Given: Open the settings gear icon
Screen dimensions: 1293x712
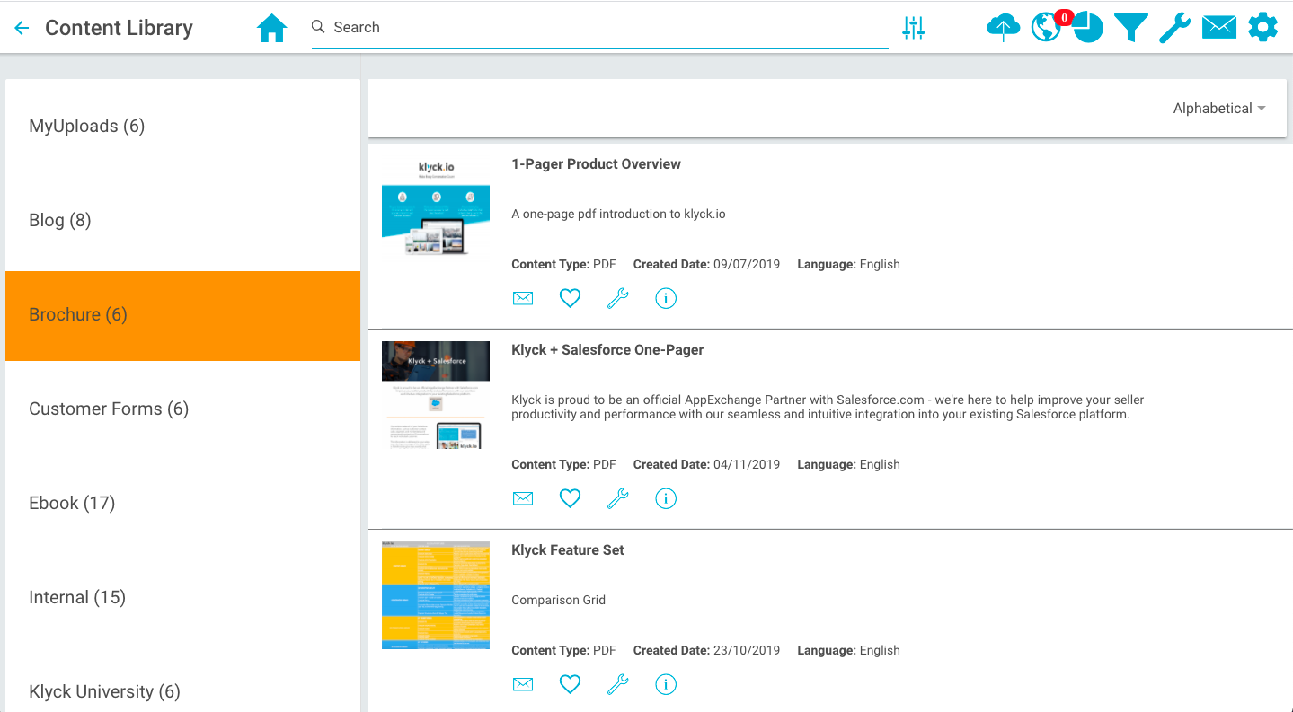Looking at the screenshot, I should point(1262,28).
